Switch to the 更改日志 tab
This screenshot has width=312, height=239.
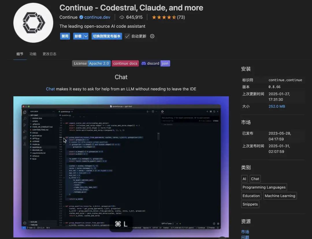(49, 54)
